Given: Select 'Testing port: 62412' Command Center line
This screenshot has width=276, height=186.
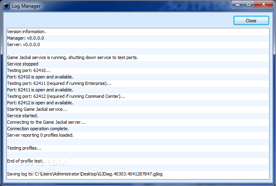Looking at the screenshot, I should (138, 96).
